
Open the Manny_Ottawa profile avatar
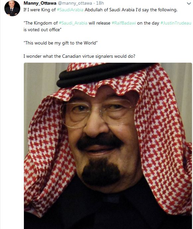[x=12, y=8]
